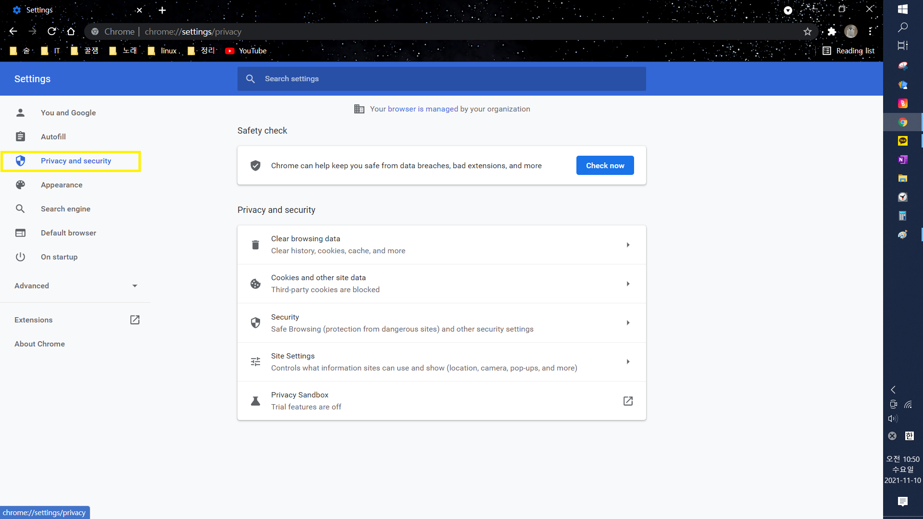Select Appearance in the sidebar
Viewport: 923px width, 519px height.
[62, 185]
